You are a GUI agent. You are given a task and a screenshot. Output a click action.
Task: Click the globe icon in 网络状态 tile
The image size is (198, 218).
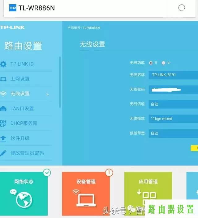[24, 200]
